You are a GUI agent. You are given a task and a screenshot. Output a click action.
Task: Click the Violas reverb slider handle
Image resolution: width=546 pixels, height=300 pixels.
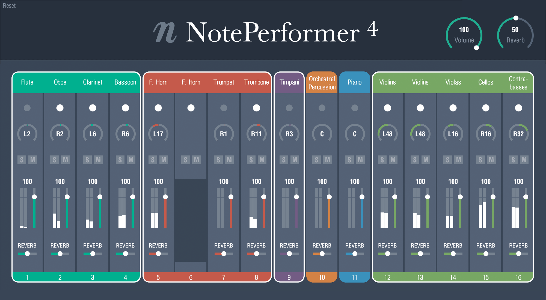point(453,254)
